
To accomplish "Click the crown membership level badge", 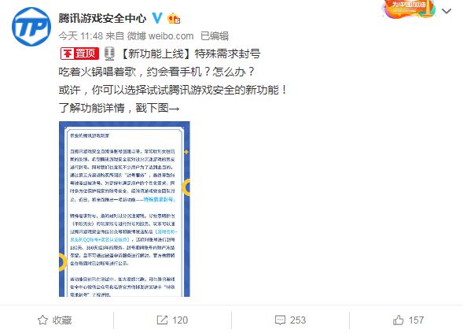I will (x=174, y=19).
